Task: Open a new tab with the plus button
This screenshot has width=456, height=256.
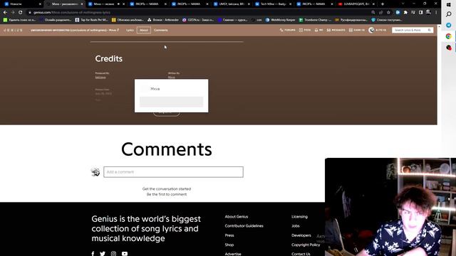Action: pyautogui.click(x=383, y=4)
